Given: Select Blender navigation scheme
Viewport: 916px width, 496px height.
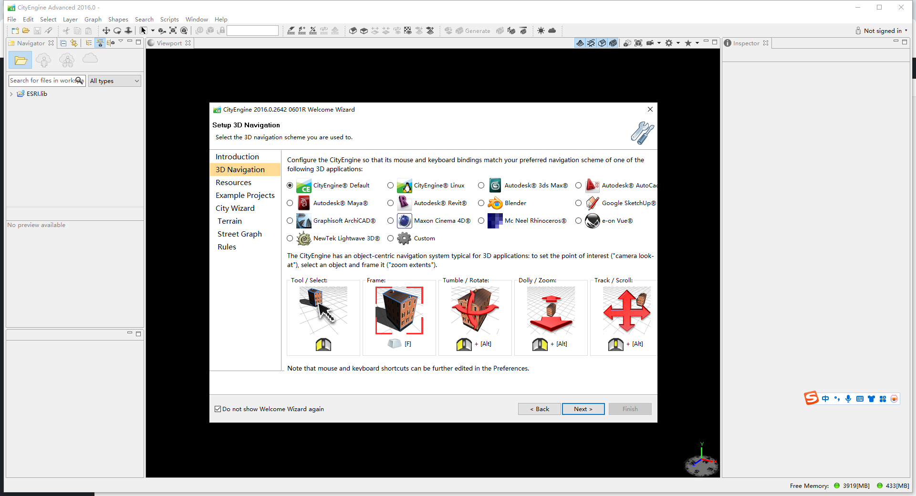Looking at the screenshot, I should (x=481, y=203).
